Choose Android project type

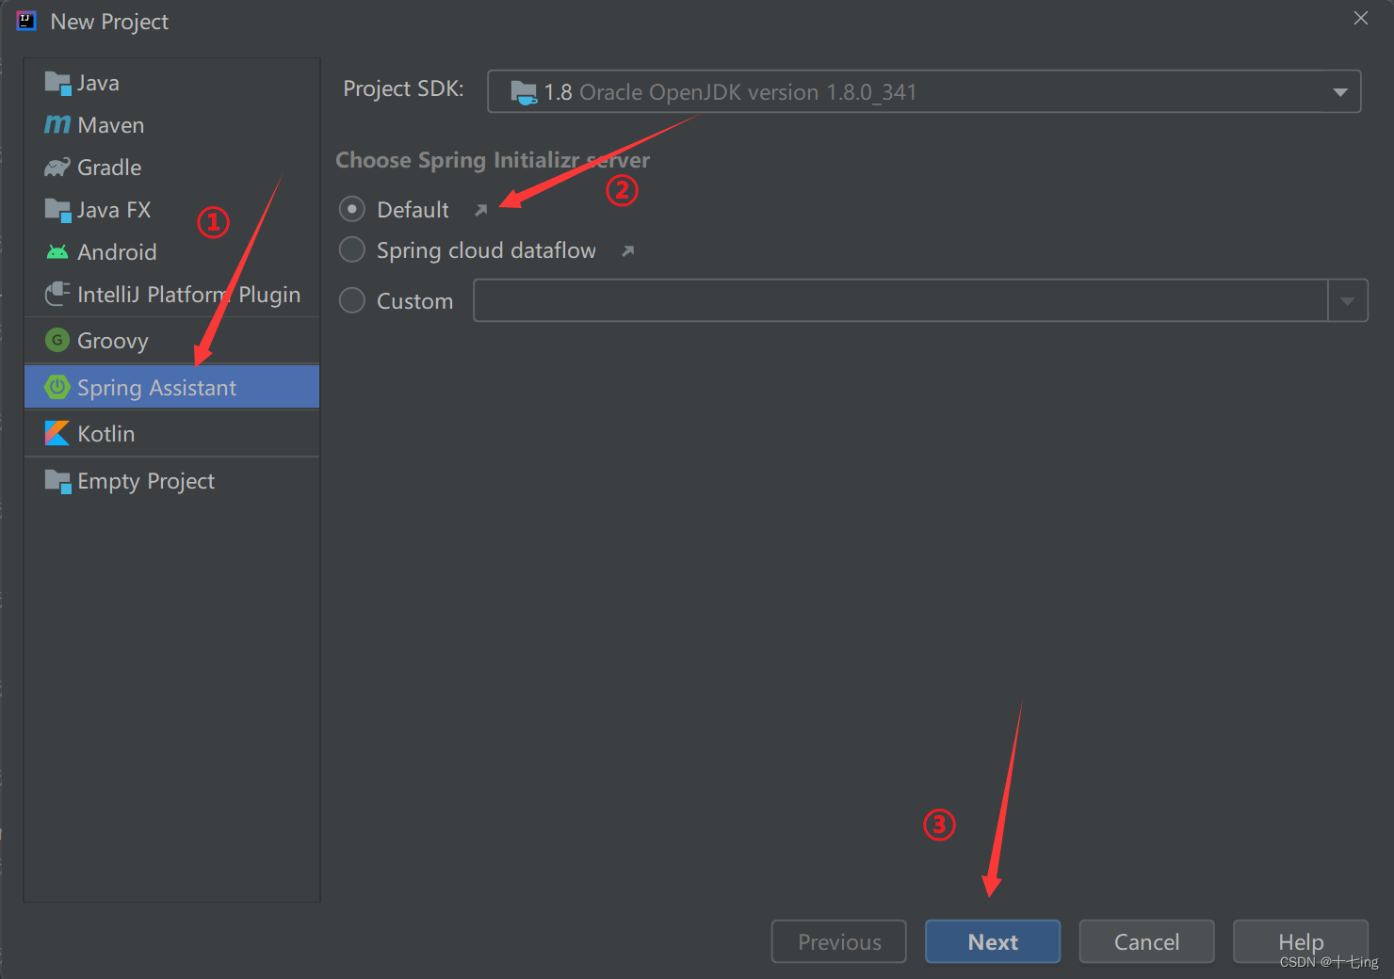(x=172, y=252)
